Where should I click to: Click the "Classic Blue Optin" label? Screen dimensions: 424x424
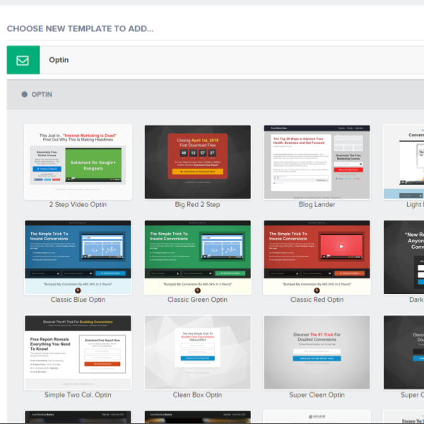[x=78, y=300]
